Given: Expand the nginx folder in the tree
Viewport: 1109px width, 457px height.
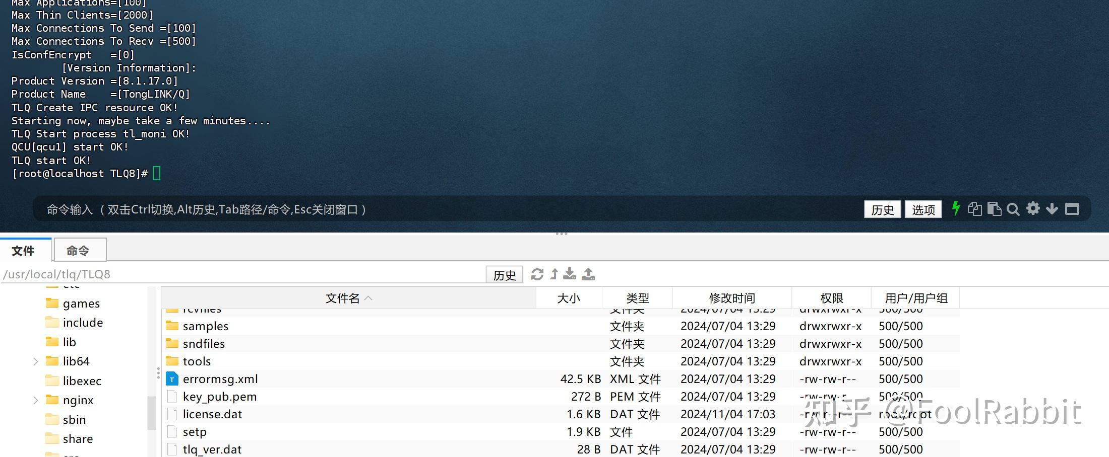Looking at the screenshot, I should pyautogui.click(x=35, y=400).
